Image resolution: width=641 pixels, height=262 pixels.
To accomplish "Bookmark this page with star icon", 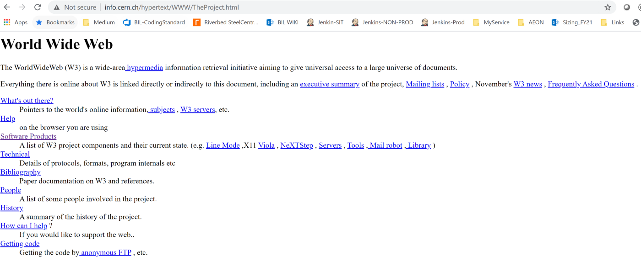I will coord(608,7).
